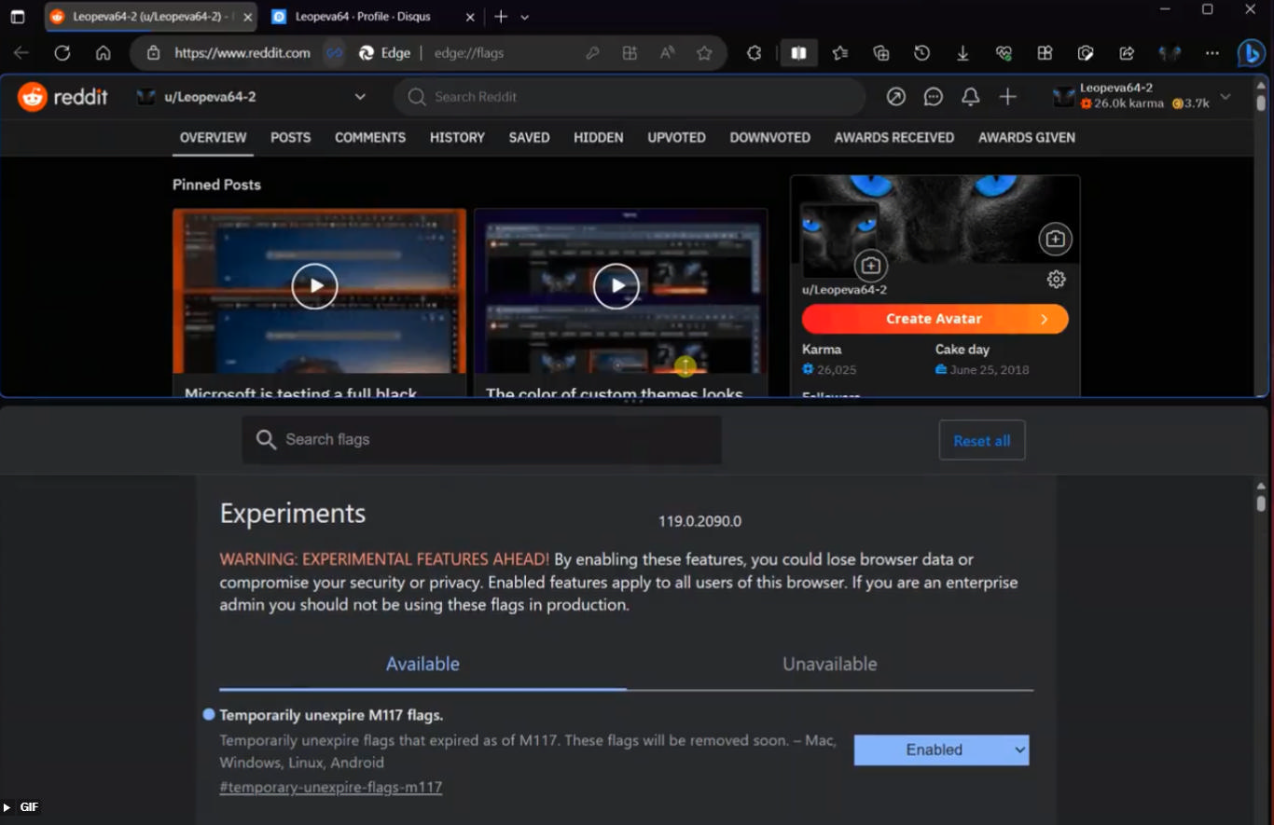Click the reddit logo
This screenshot has height=825, width=1274.
[62, 96]
